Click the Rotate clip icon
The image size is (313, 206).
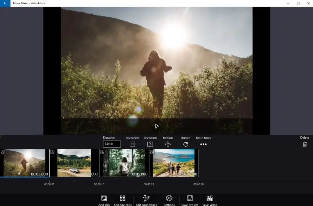185,144
